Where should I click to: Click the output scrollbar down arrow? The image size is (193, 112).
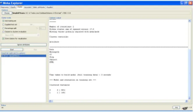190,98
